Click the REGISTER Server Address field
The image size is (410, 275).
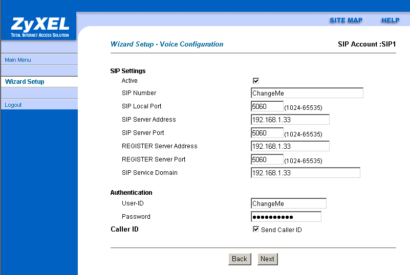click(x=290, y=146)
